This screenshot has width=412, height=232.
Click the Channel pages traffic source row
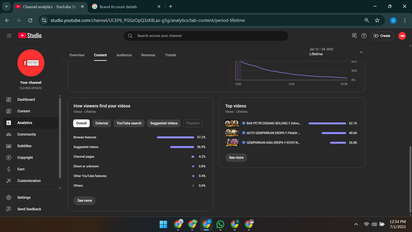(x=140, y=157)
